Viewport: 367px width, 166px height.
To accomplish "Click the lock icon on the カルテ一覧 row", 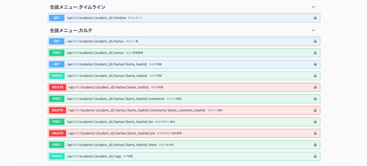I will click(315, 41).
